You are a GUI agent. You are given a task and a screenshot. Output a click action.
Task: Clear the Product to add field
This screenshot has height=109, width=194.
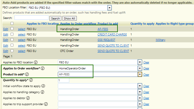coord(146,75)
